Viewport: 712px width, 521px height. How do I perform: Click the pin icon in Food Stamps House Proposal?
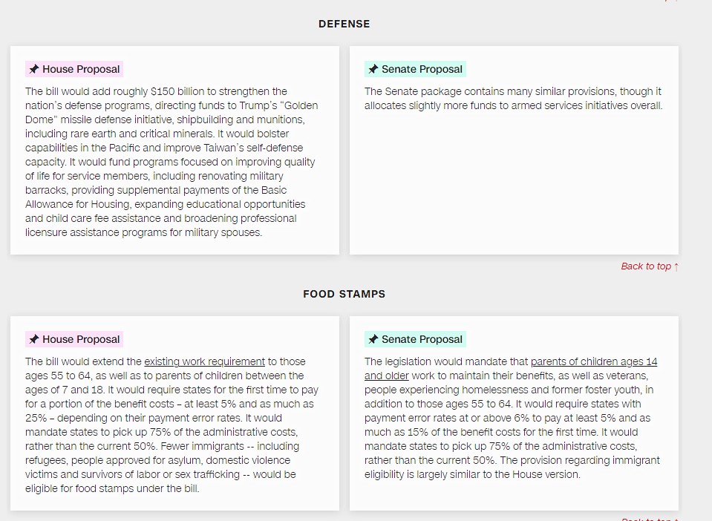point(33,340)
